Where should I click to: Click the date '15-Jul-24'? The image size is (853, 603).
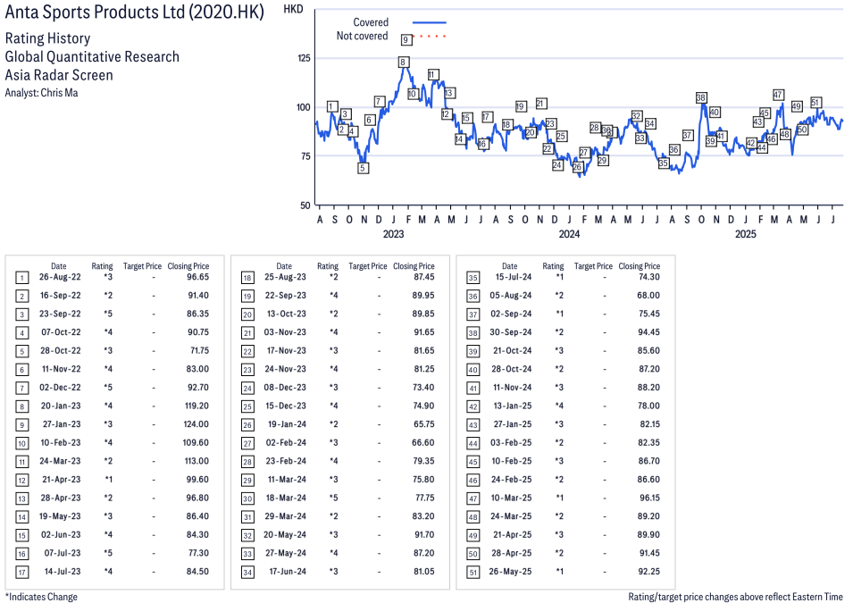[x=514, y=277]
